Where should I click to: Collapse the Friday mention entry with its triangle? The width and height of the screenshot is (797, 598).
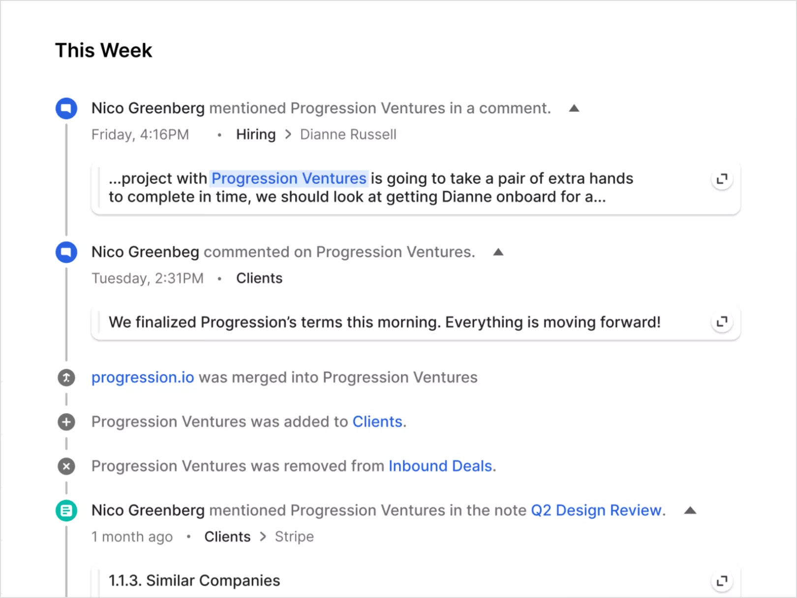[574, 108]
